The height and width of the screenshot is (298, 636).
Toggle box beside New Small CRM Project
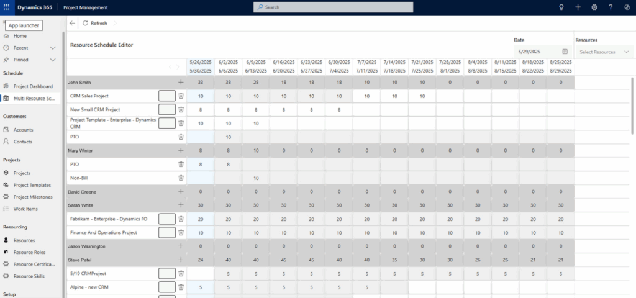(166, 109)
